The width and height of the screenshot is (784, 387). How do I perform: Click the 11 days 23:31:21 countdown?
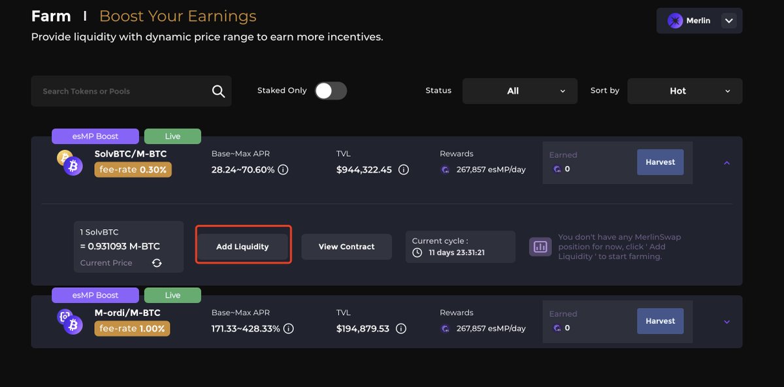point(456,253)
